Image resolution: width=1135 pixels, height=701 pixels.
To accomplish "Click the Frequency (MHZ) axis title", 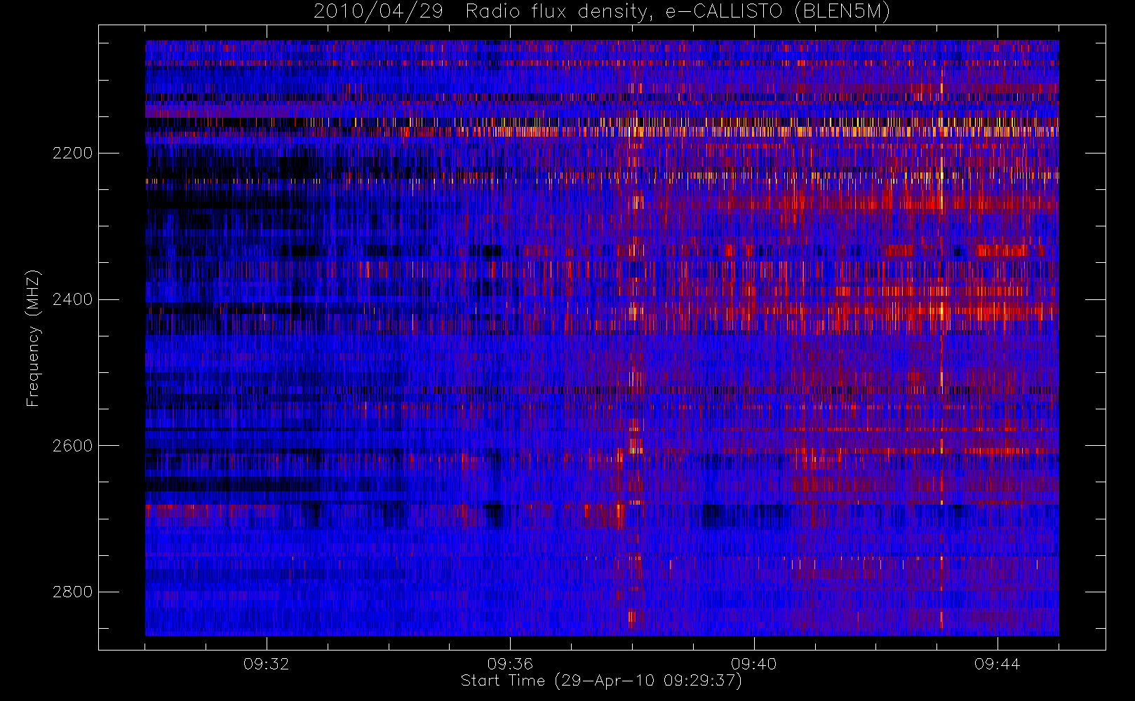I will pos(34,338).
